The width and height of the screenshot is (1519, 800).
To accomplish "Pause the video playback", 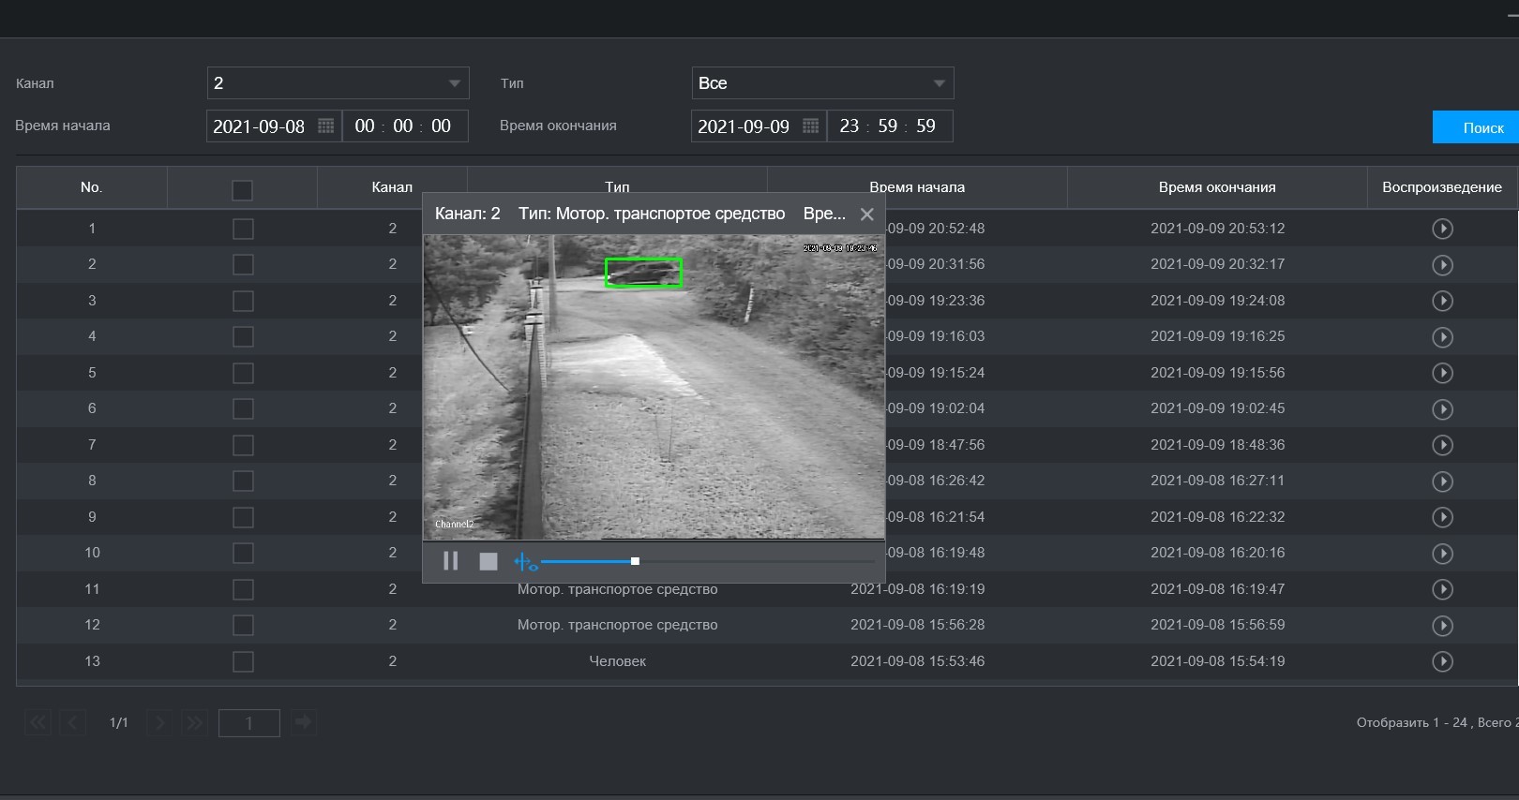I will pos(450,561).
